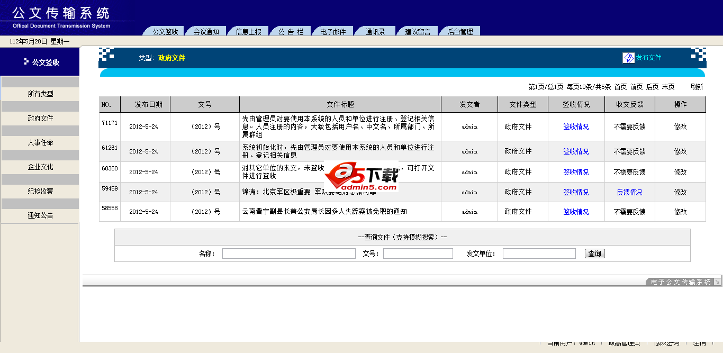Viewport: 723px width, 353px height.
Task: Choose 人事任命 category in sidebar
Action: point(41,142)
